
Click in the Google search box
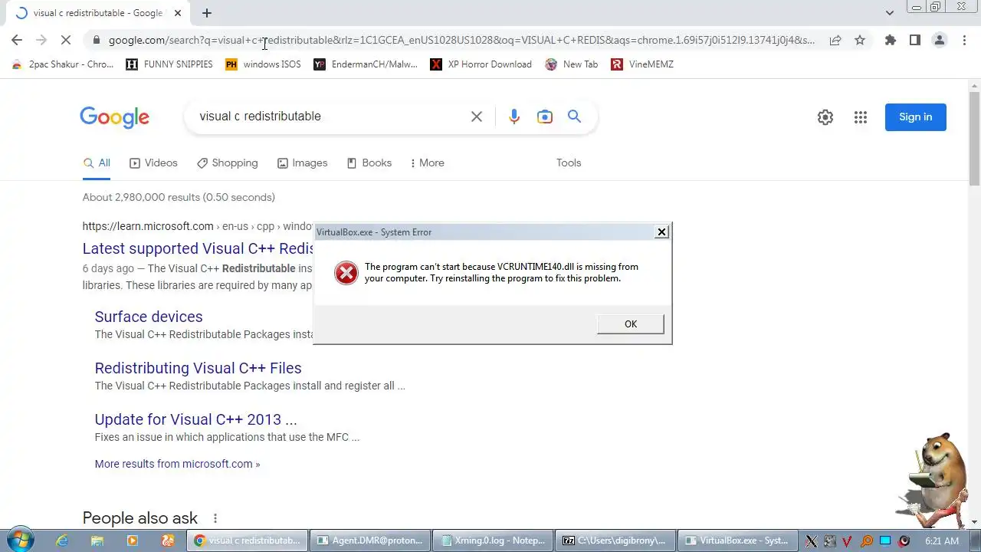330,117
